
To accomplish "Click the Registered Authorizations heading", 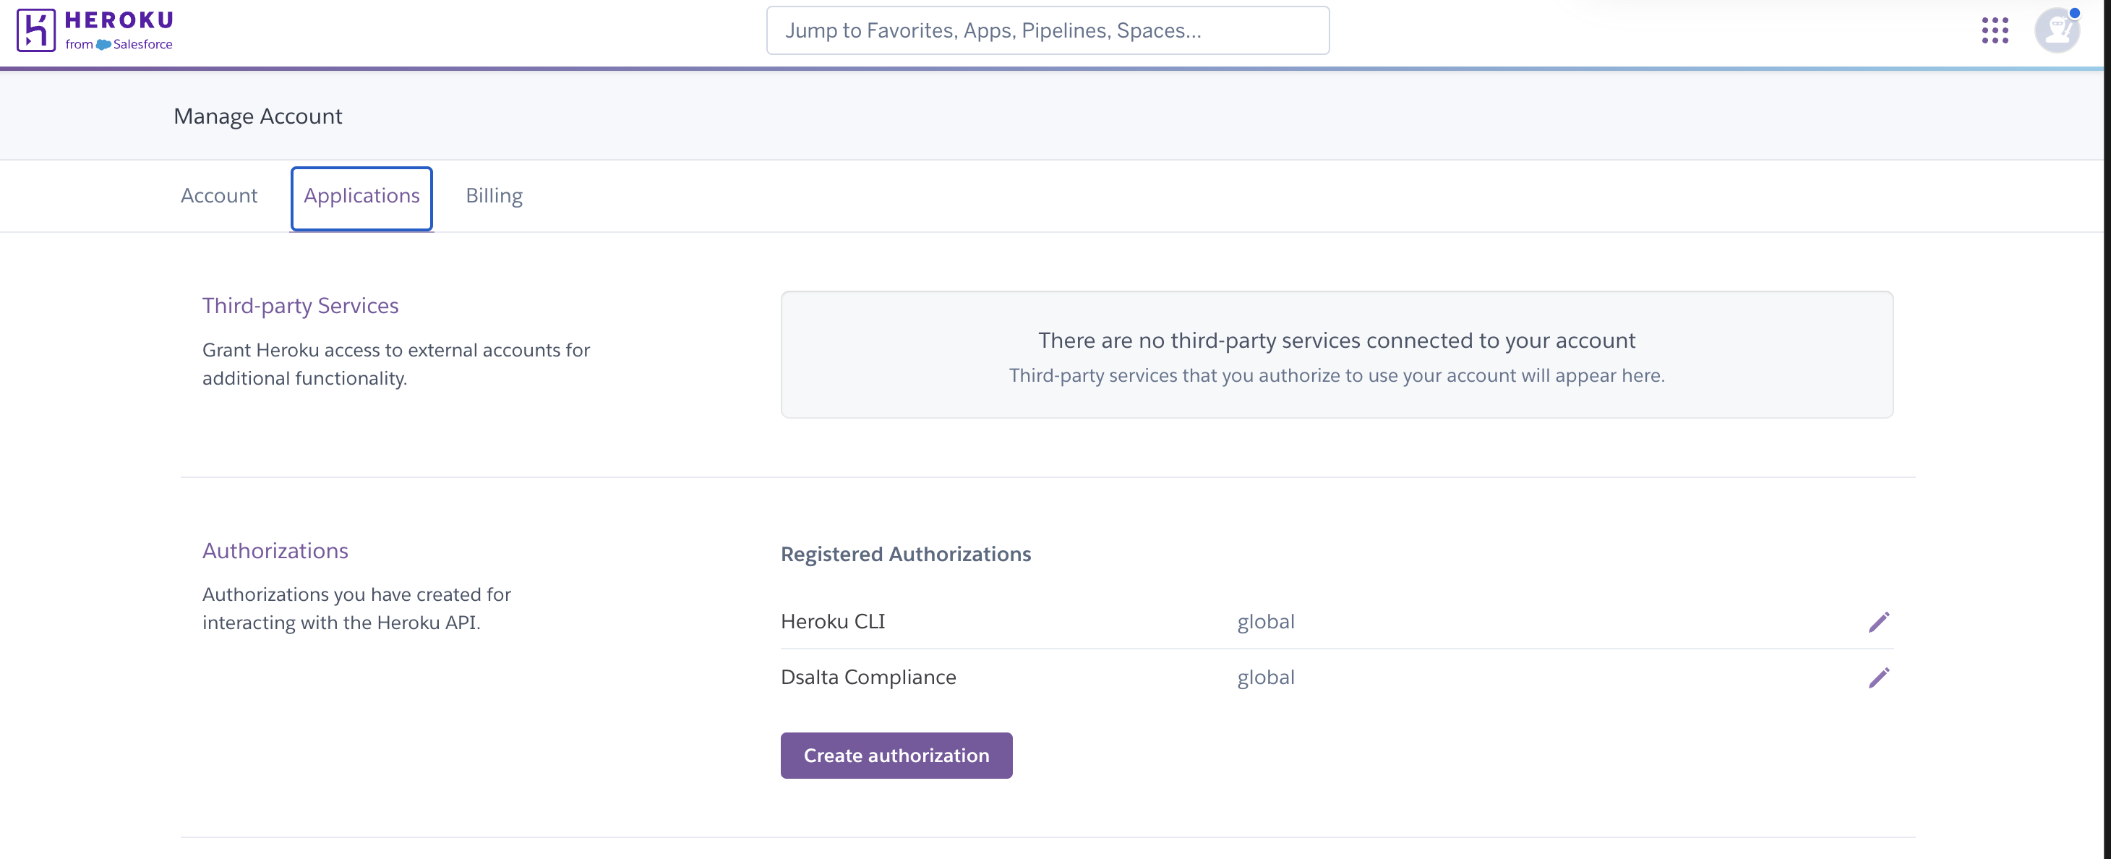I will pyautogui.click(x=906, y=554).
